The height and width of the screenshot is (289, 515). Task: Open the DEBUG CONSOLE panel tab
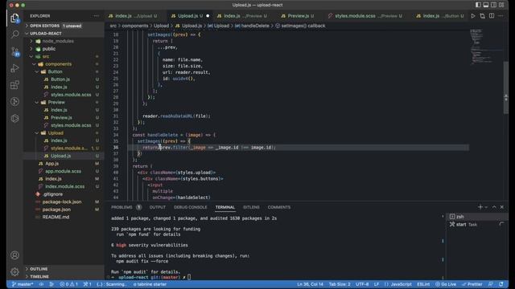coord(190,207)
